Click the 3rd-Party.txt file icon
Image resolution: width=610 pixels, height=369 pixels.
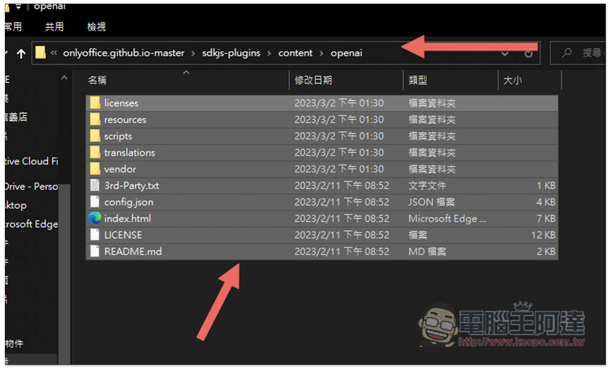coord(95,185)
